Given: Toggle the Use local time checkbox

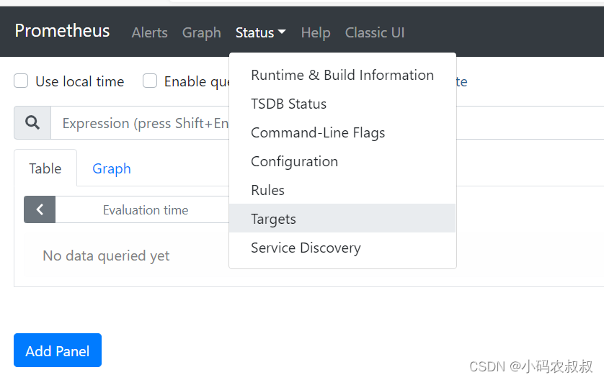Looking at the screenshot, I should pos(21,81).
